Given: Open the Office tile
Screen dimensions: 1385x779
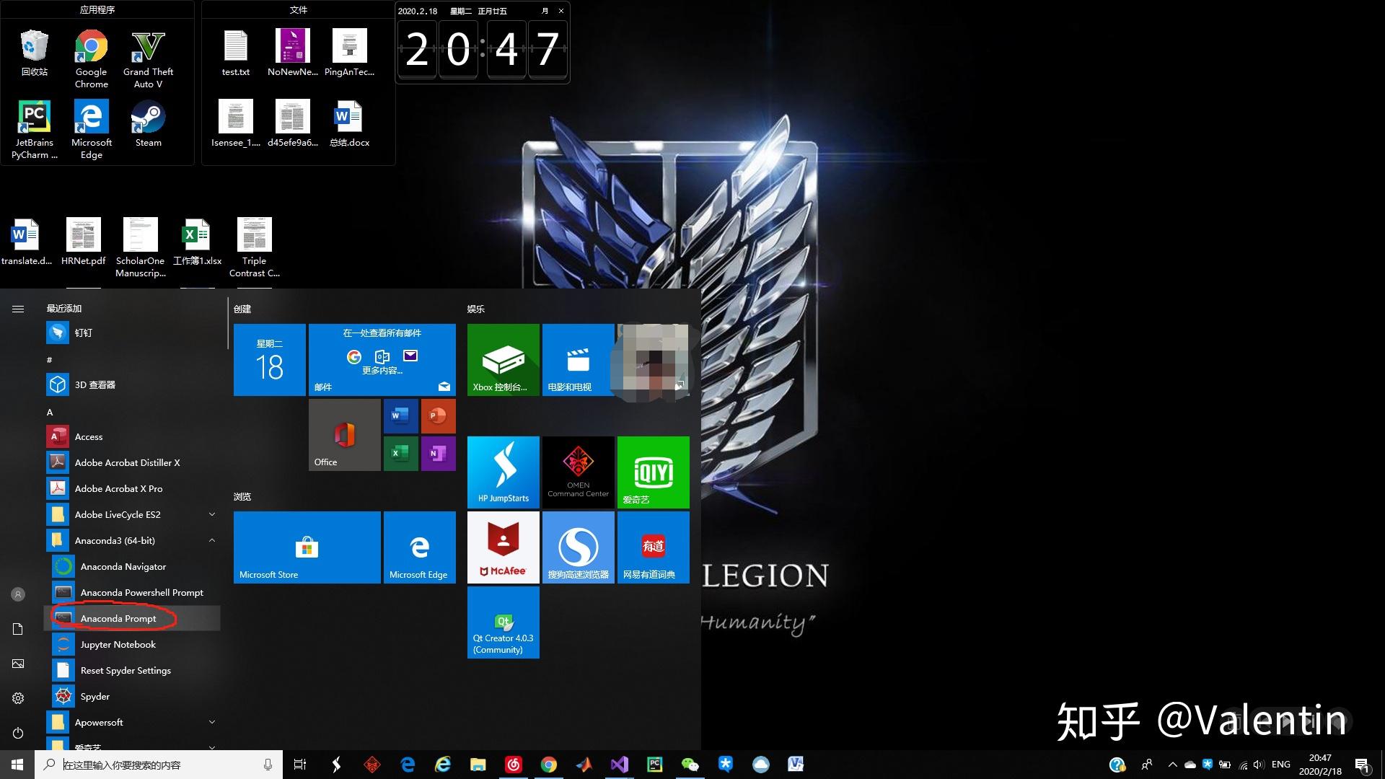Looking at the screenshot, I should (345, 435).
